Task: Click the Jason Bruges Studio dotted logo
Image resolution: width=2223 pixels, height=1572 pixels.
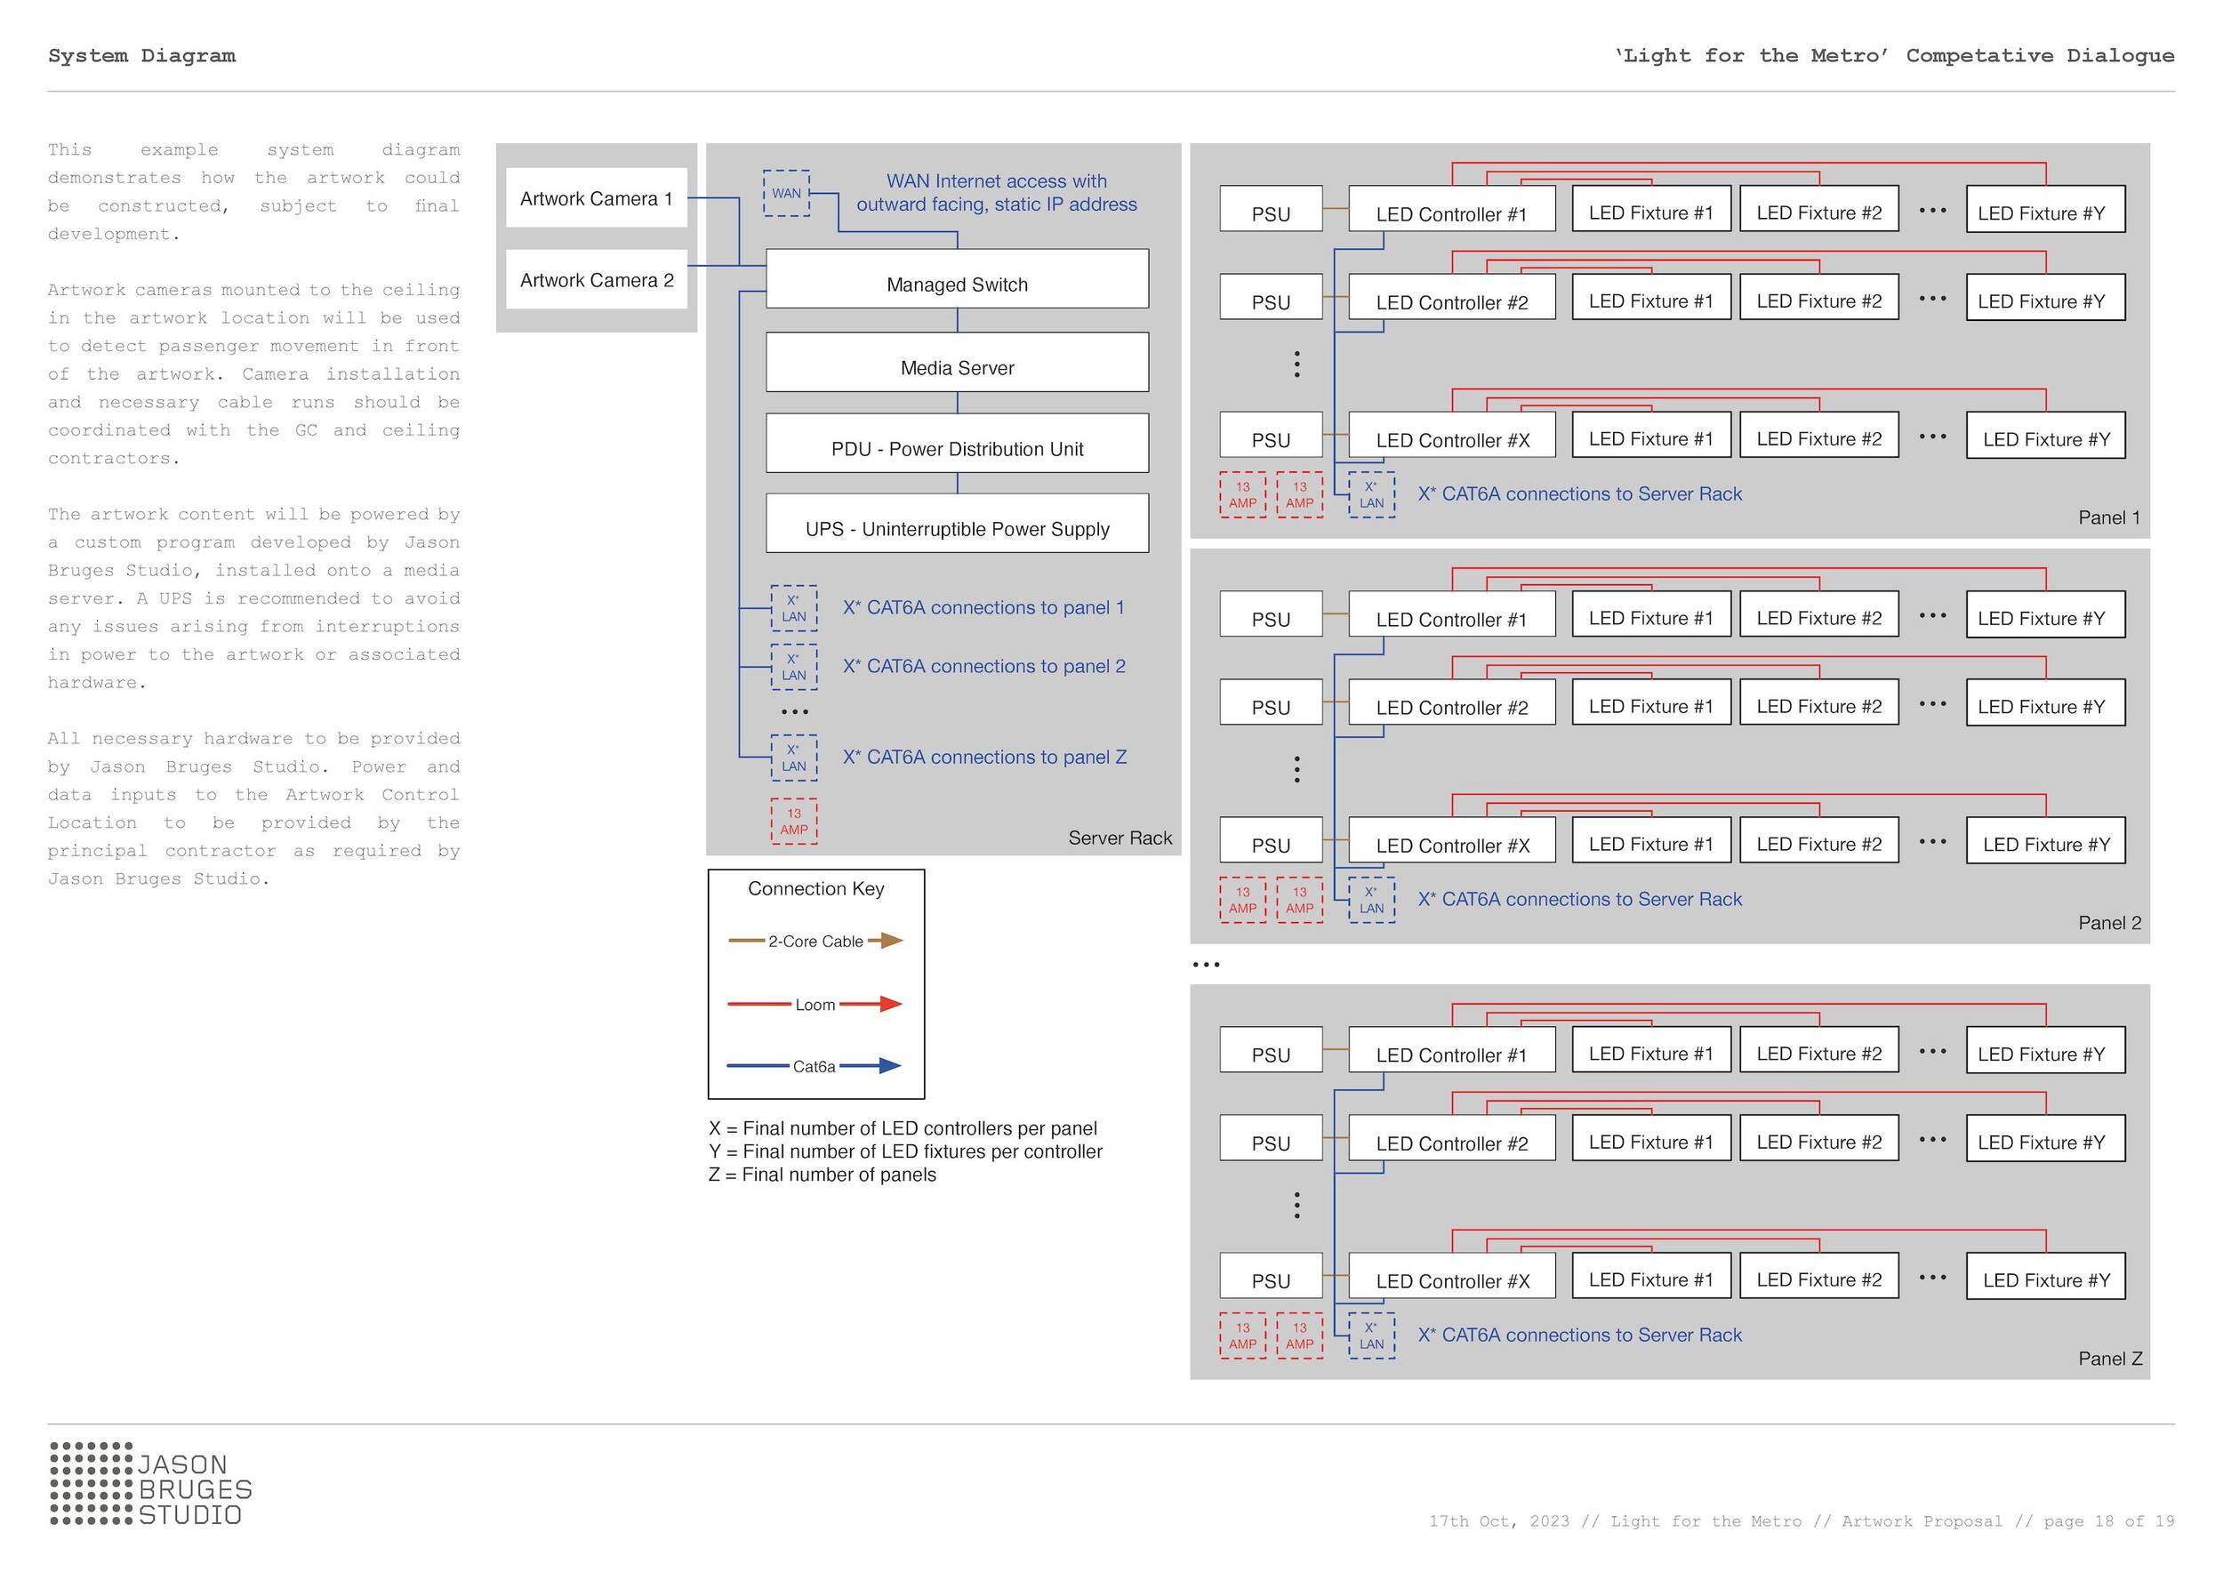Action: coord(91,1483)
